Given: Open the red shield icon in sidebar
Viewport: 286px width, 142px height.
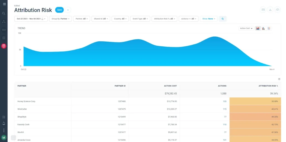Looking at the screenshot, I should pos(4,46).
